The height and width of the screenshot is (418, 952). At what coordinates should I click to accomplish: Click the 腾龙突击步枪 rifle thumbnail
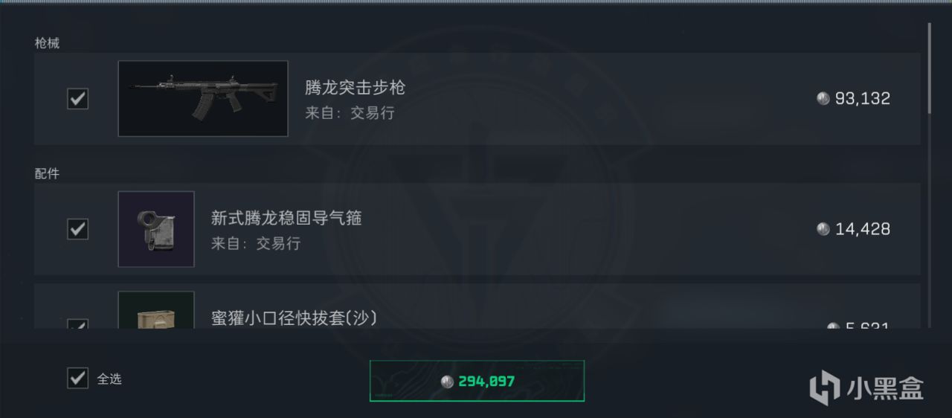point(203,98)
